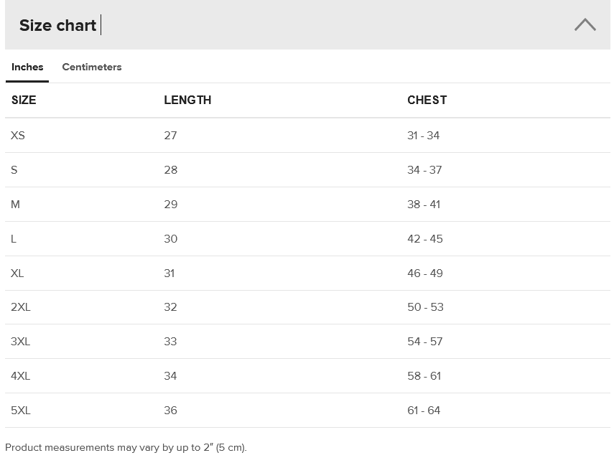The image size is (614, 468).
Task: Click chest value 42 - 45
Action: tap(425, 238)
